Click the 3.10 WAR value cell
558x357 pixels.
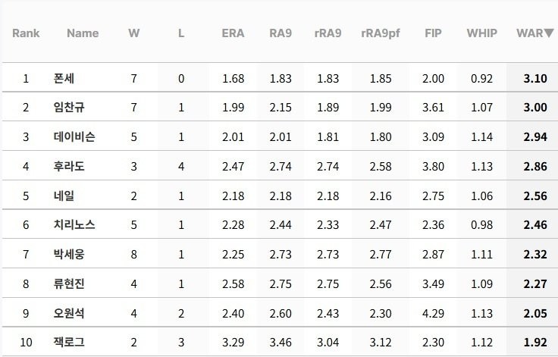534,78
